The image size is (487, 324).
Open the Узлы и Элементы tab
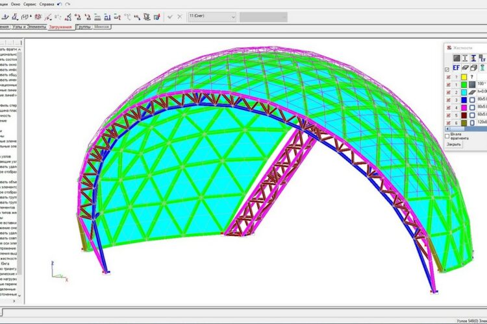click(29, 27)
